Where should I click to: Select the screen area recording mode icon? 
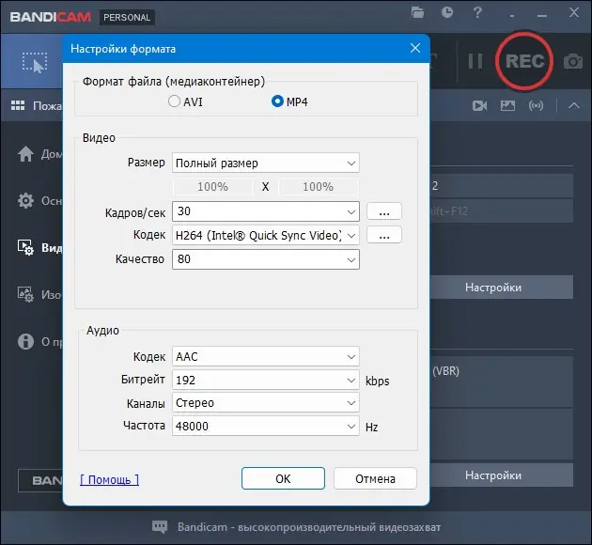35,62
